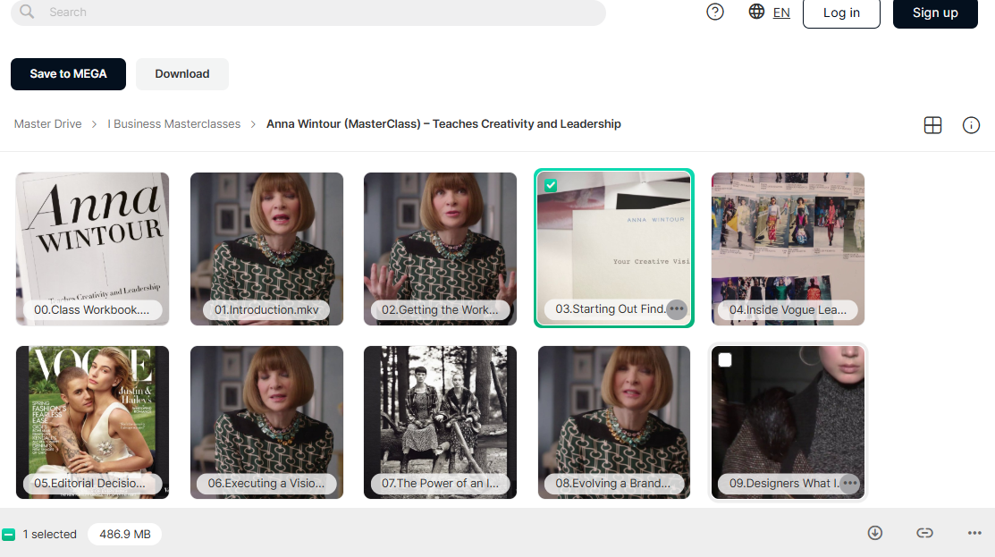Viewport: 995px width, 557px height.
Task: Click the 486.9 MB size badge
Action: click(125, 534)
